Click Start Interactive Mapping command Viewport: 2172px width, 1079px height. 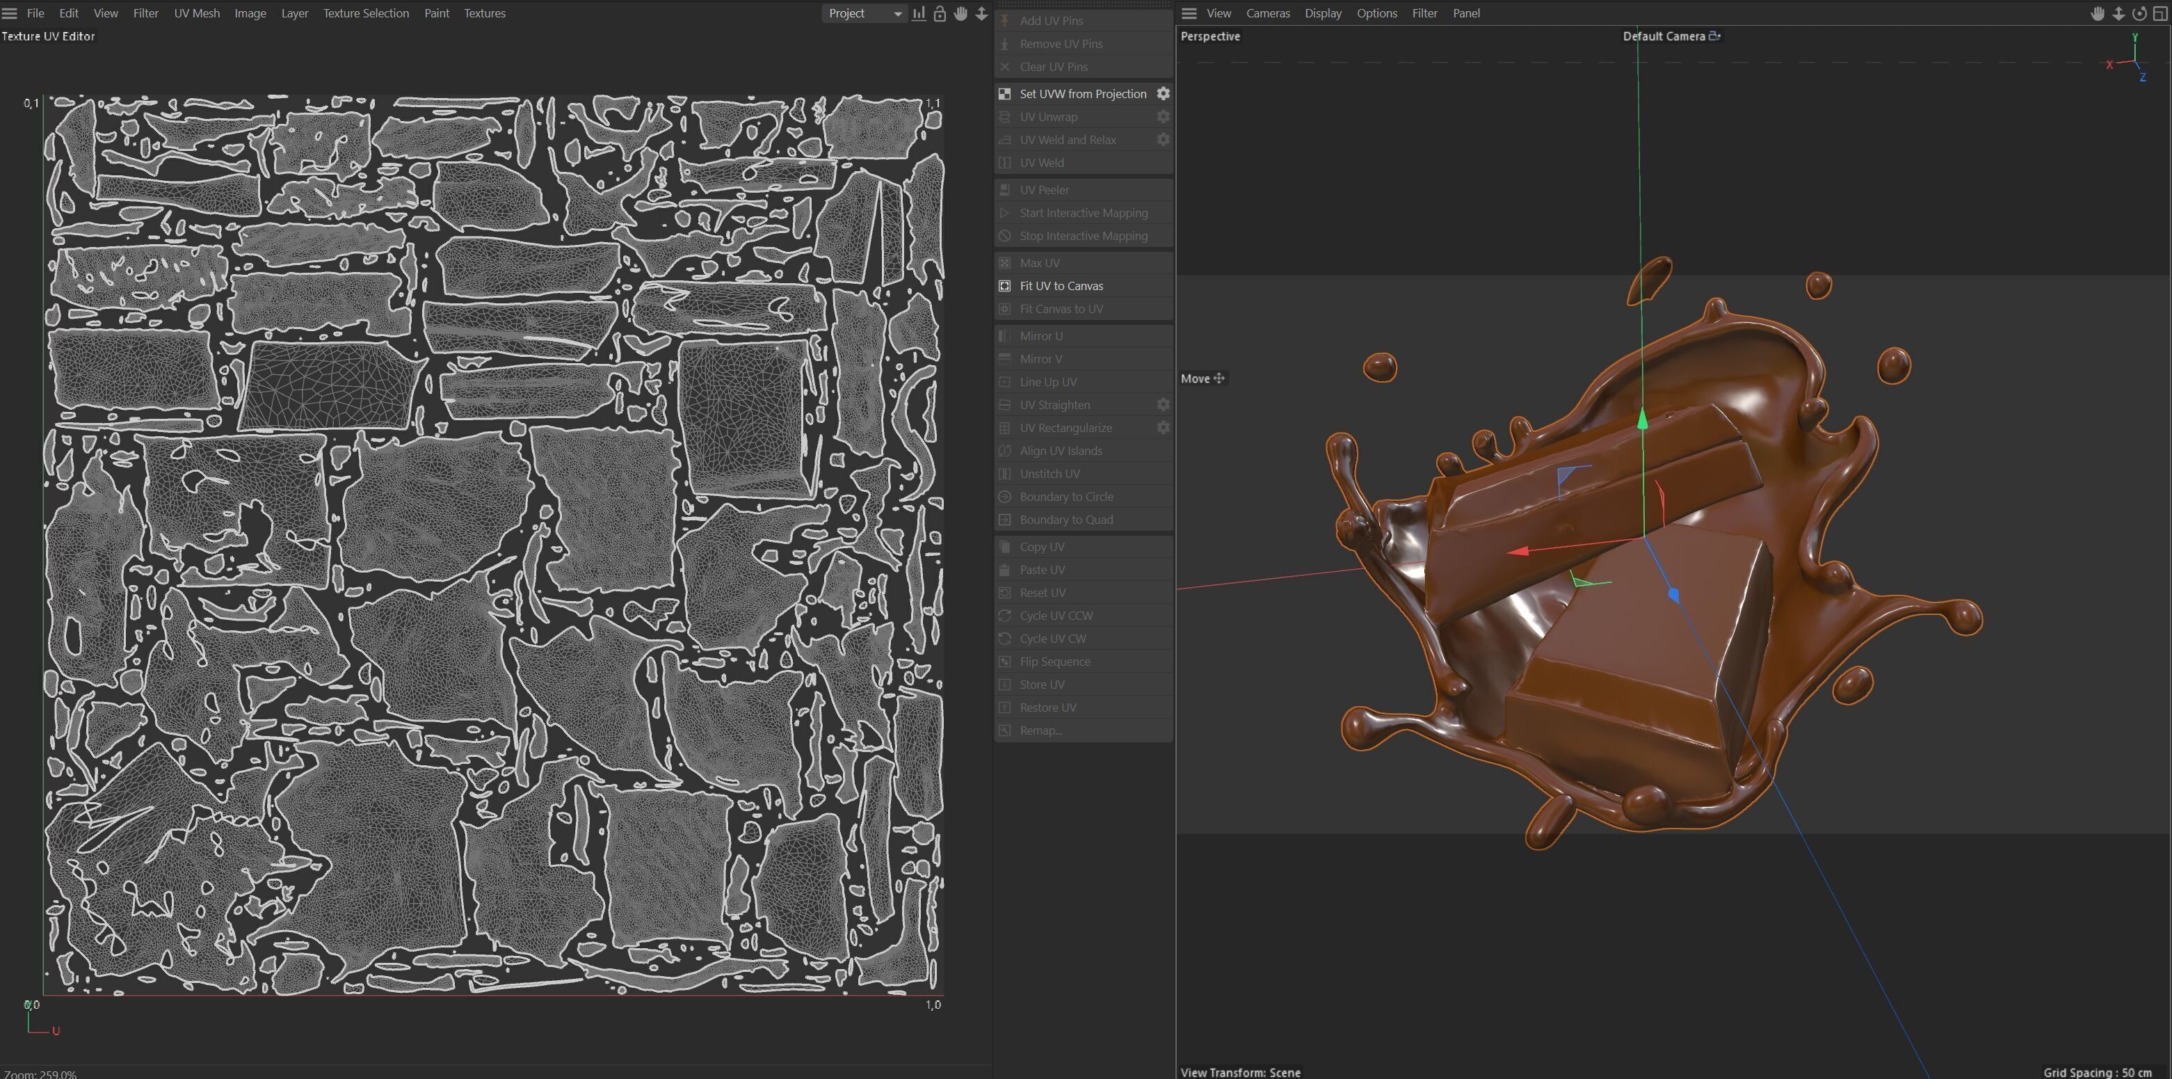click(1084, 213)
